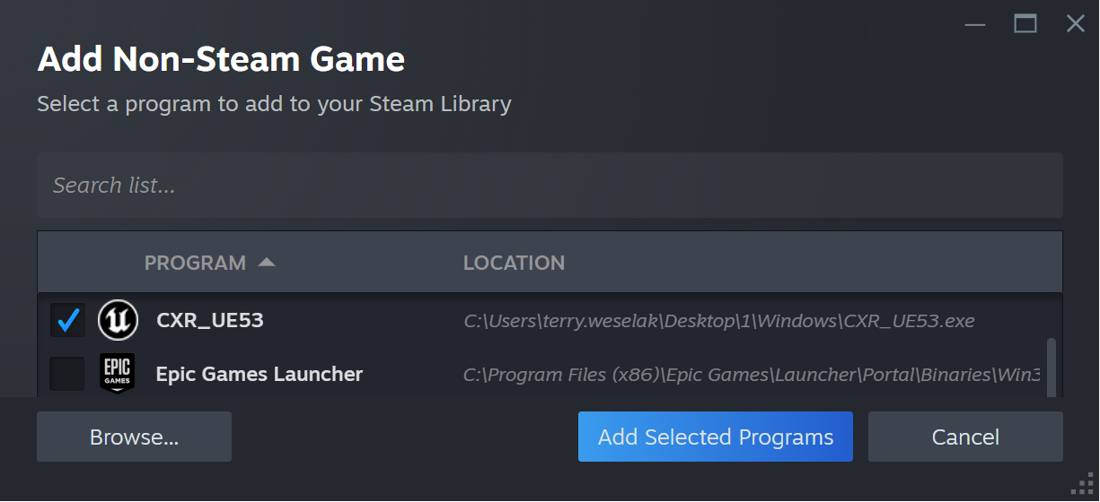Check the Epic Games Launcher checkbox
This screenshot has height=502, width=1100.
tap(67, 374)
